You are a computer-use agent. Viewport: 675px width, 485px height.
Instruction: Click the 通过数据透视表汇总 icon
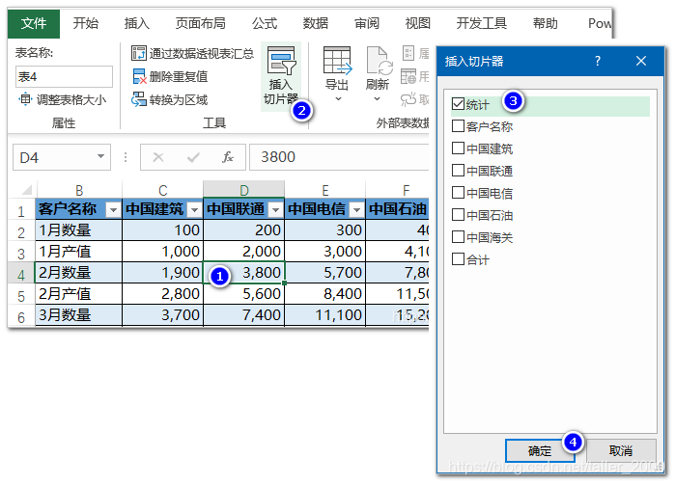(x=139, y=53)
